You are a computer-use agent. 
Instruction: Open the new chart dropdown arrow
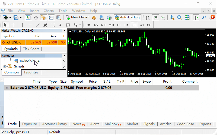point(10,17)
